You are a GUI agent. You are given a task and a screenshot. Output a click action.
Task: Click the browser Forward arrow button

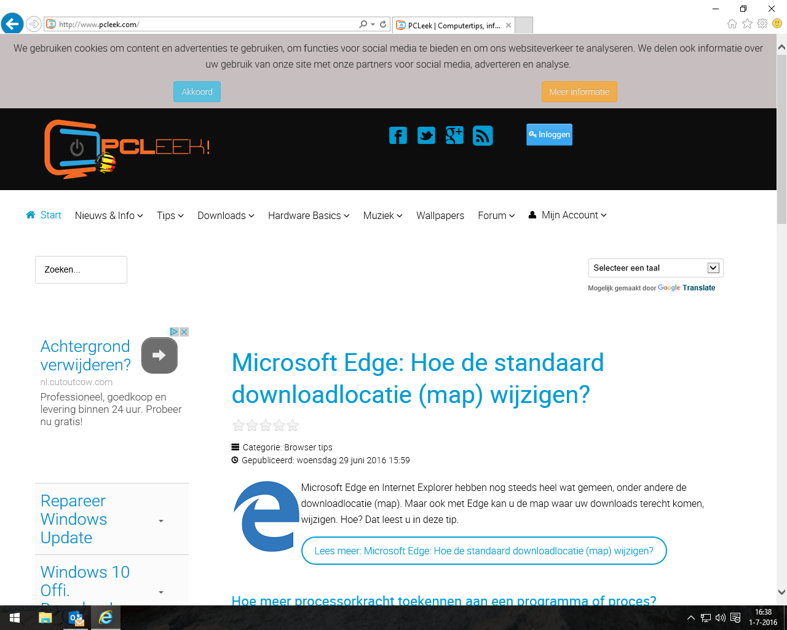pos(34,25)
